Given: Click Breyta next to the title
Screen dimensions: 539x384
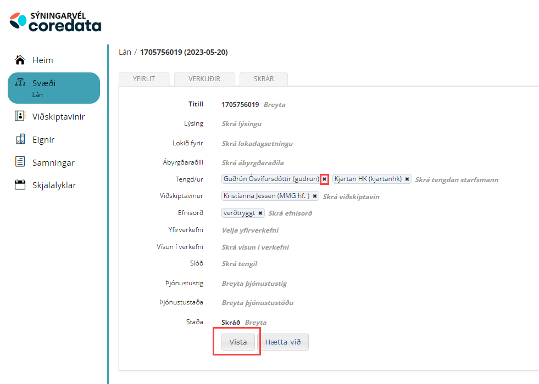Looking at the screenshot, I should pyautogui.click(x=274, y=104).
